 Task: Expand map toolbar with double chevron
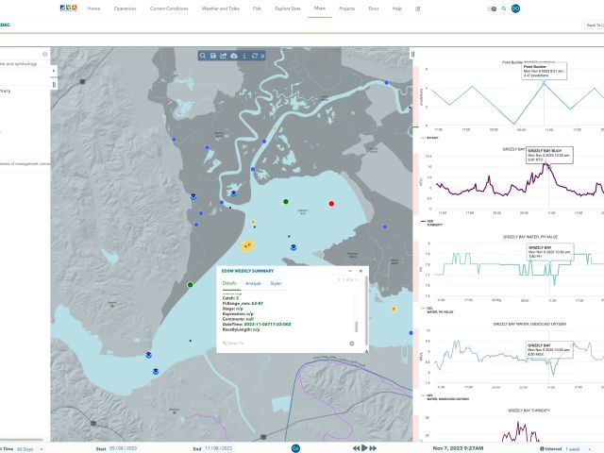[262, 56]
